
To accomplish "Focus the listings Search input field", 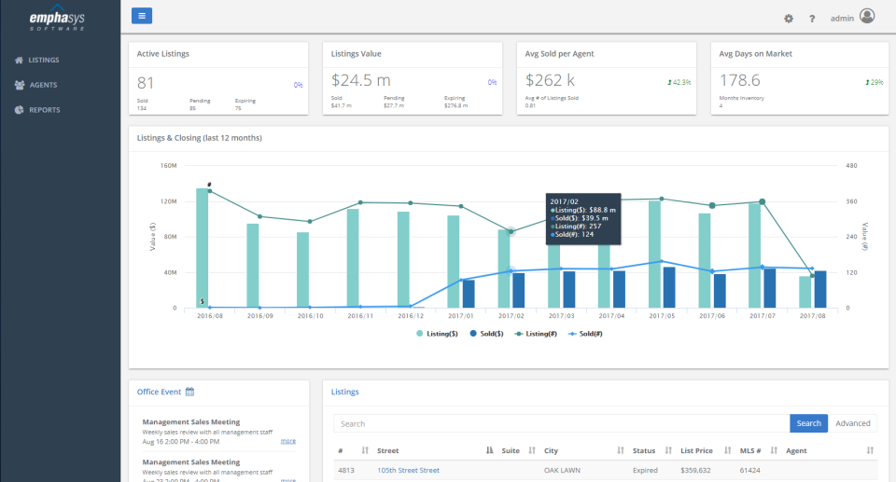I will [x=562, y=424].
